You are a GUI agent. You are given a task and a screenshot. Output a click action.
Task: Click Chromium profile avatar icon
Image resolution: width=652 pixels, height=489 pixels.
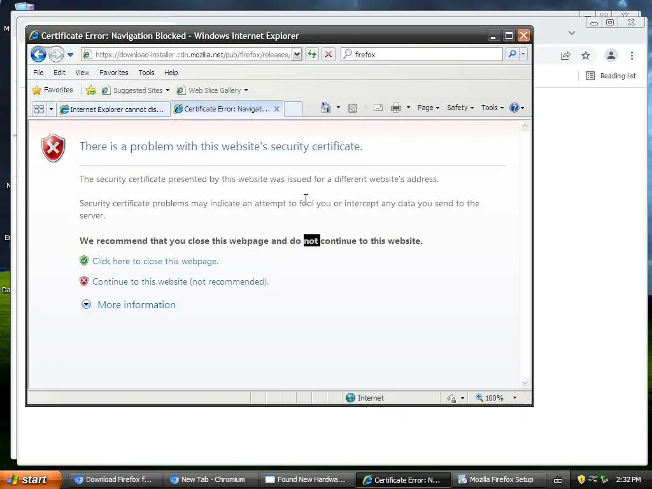click(x=611, y=55)
